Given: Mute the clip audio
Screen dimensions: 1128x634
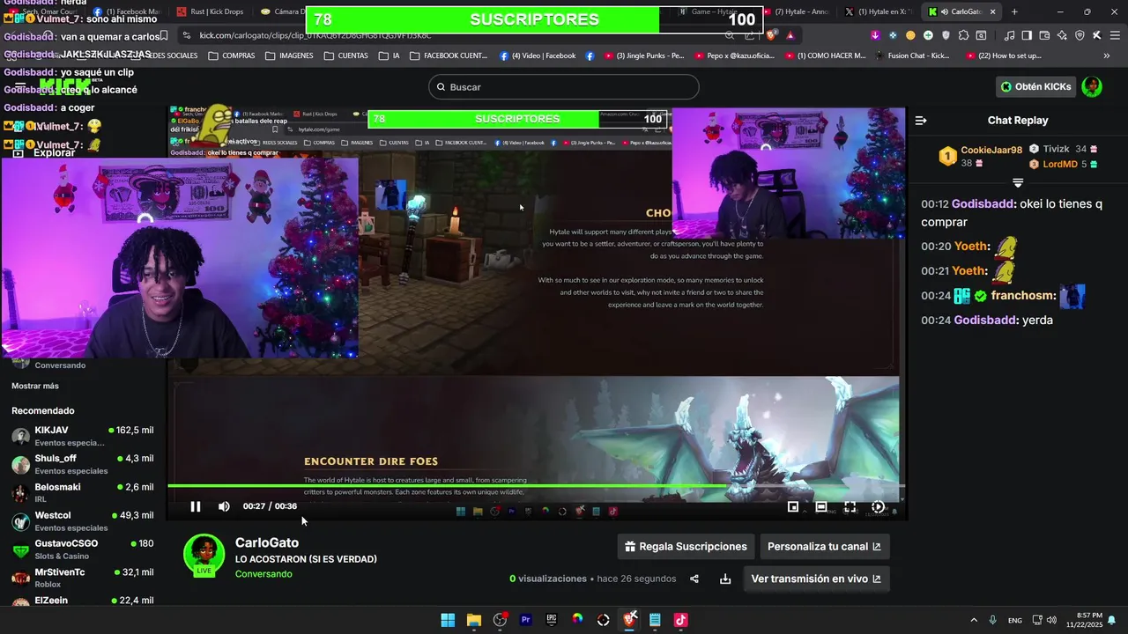Looking at the screenshot, I should (x=224, y=506).
